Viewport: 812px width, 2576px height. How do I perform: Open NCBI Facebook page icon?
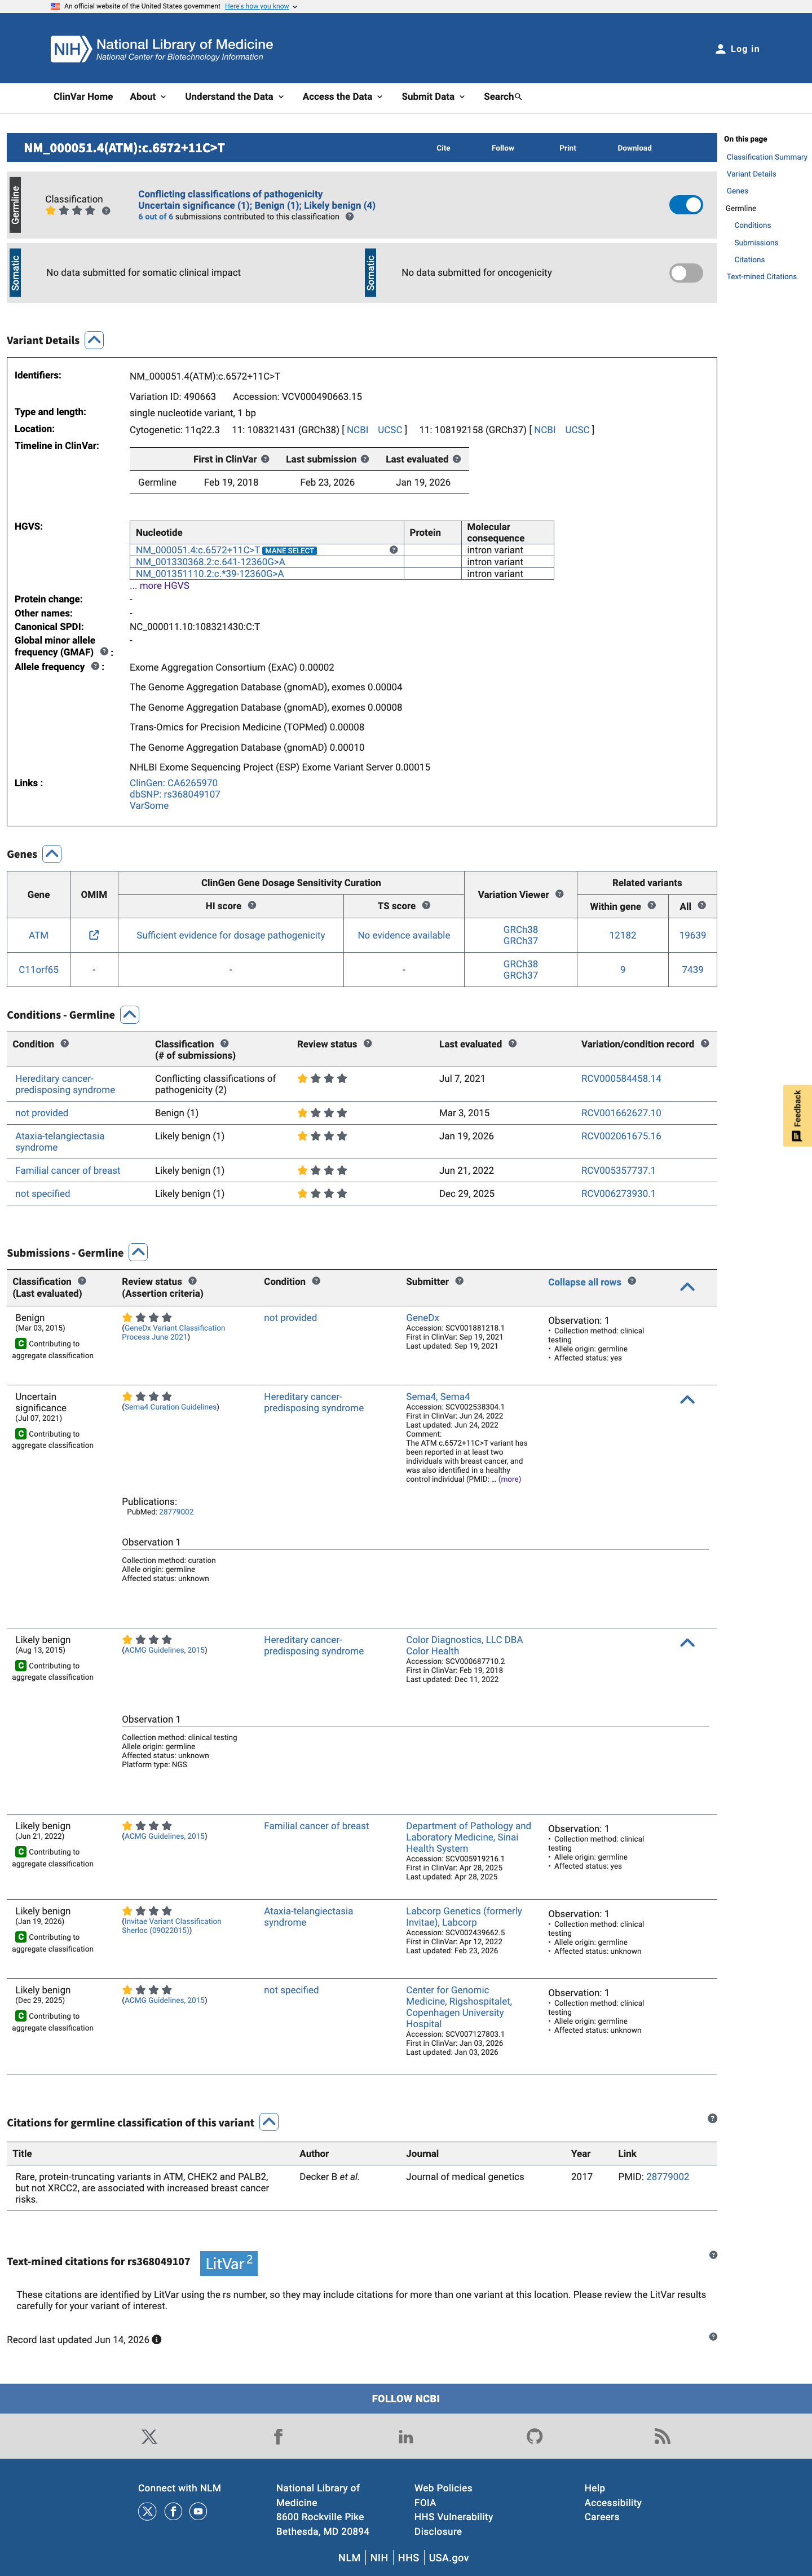click(278, 2437)
